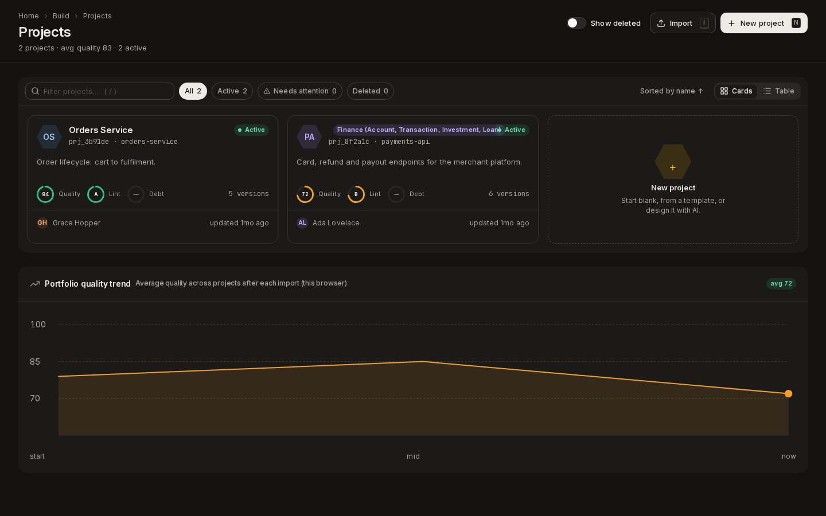Click the quality ring showing 94
The image size is (826, 516).
point(45,194)
